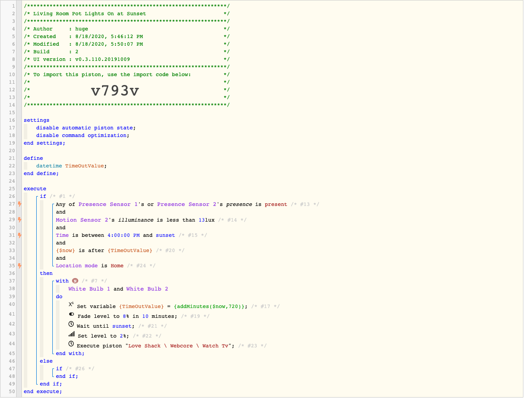Click the 'else' keyword
Screen dimensions: 527x398
[x=46, y=361]
